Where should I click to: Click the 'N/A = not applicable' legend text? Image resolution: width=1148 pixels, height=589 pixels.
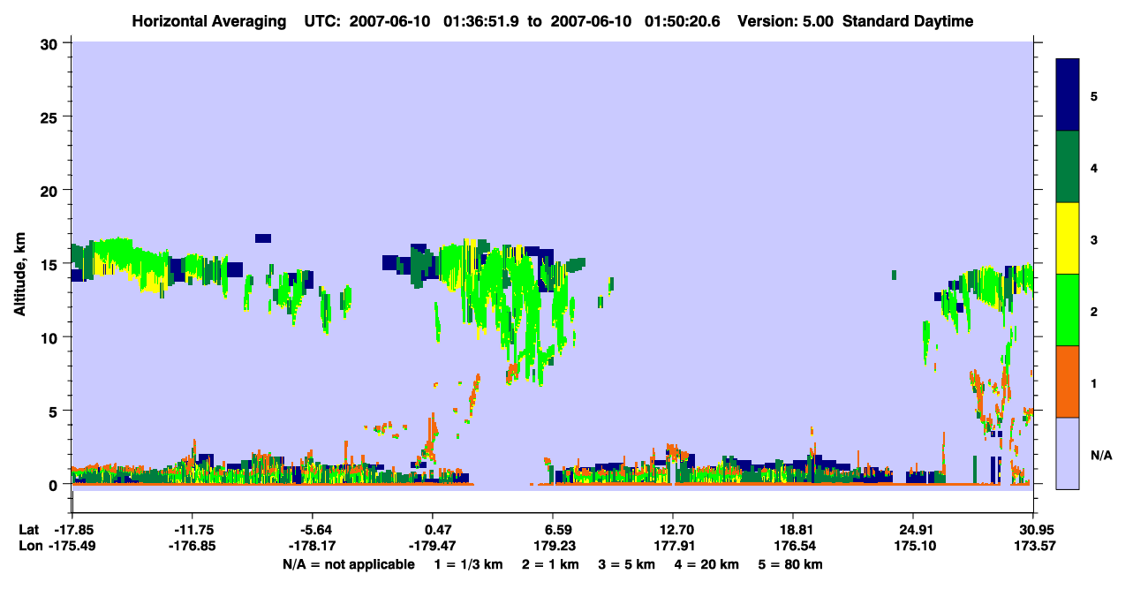[348, 564]
